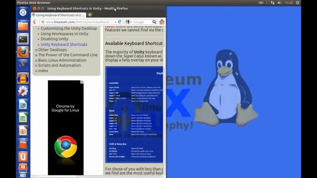
Task: Go to Firefox home page
Action: click(162, 22)
